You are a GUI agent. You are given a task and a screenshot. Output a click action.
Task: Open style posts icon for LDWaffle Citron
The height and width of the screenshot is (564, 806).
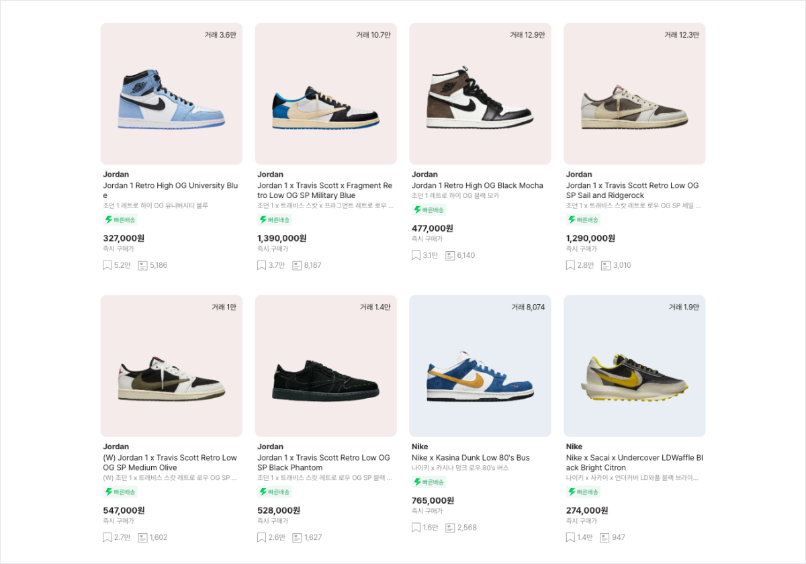click(x=604, y=537)
